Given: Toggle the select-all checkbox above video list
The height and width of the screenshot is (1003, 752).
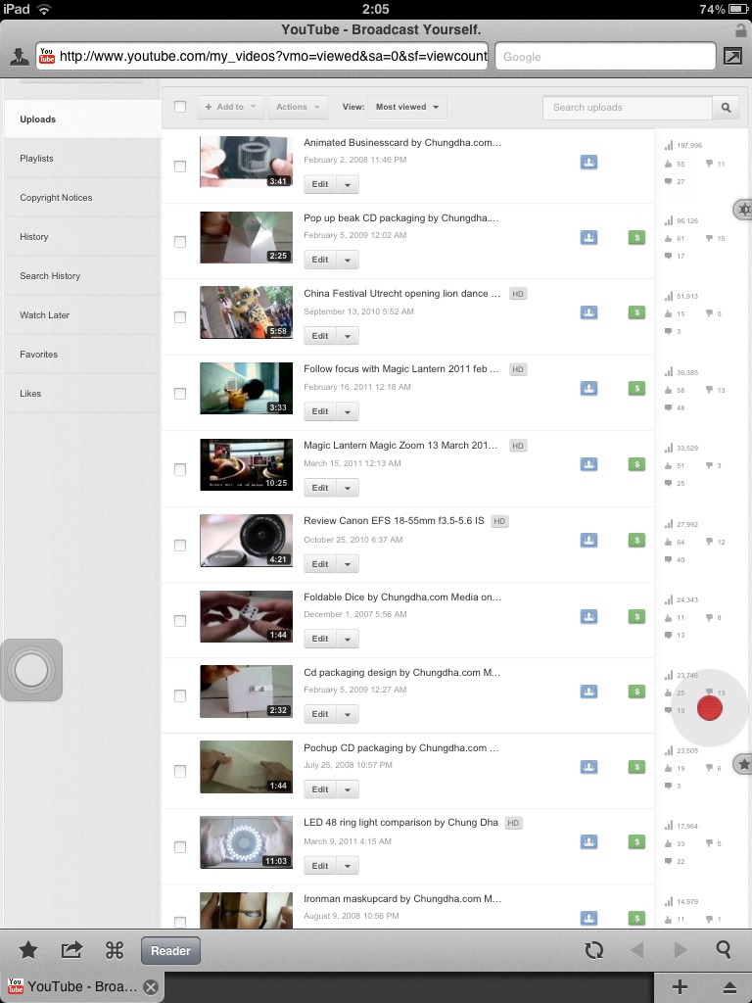Looking at the screenshot, I should coord(180,107).
